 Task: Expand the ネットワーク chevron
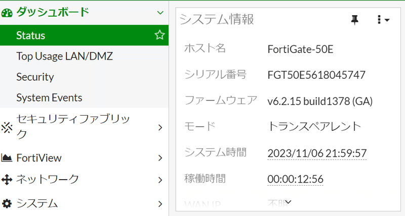pos(160,180)
